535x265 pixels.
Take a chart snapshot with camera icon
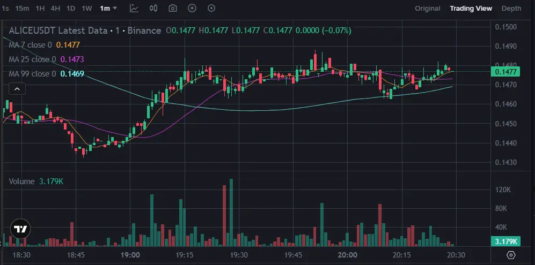(173, 8)
